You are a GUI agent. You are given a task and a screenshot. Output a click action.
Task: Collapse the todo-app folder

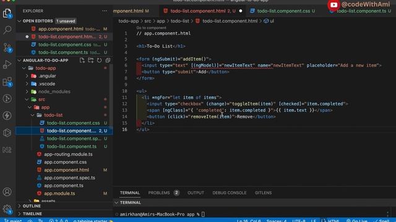(x=24, y=68)
